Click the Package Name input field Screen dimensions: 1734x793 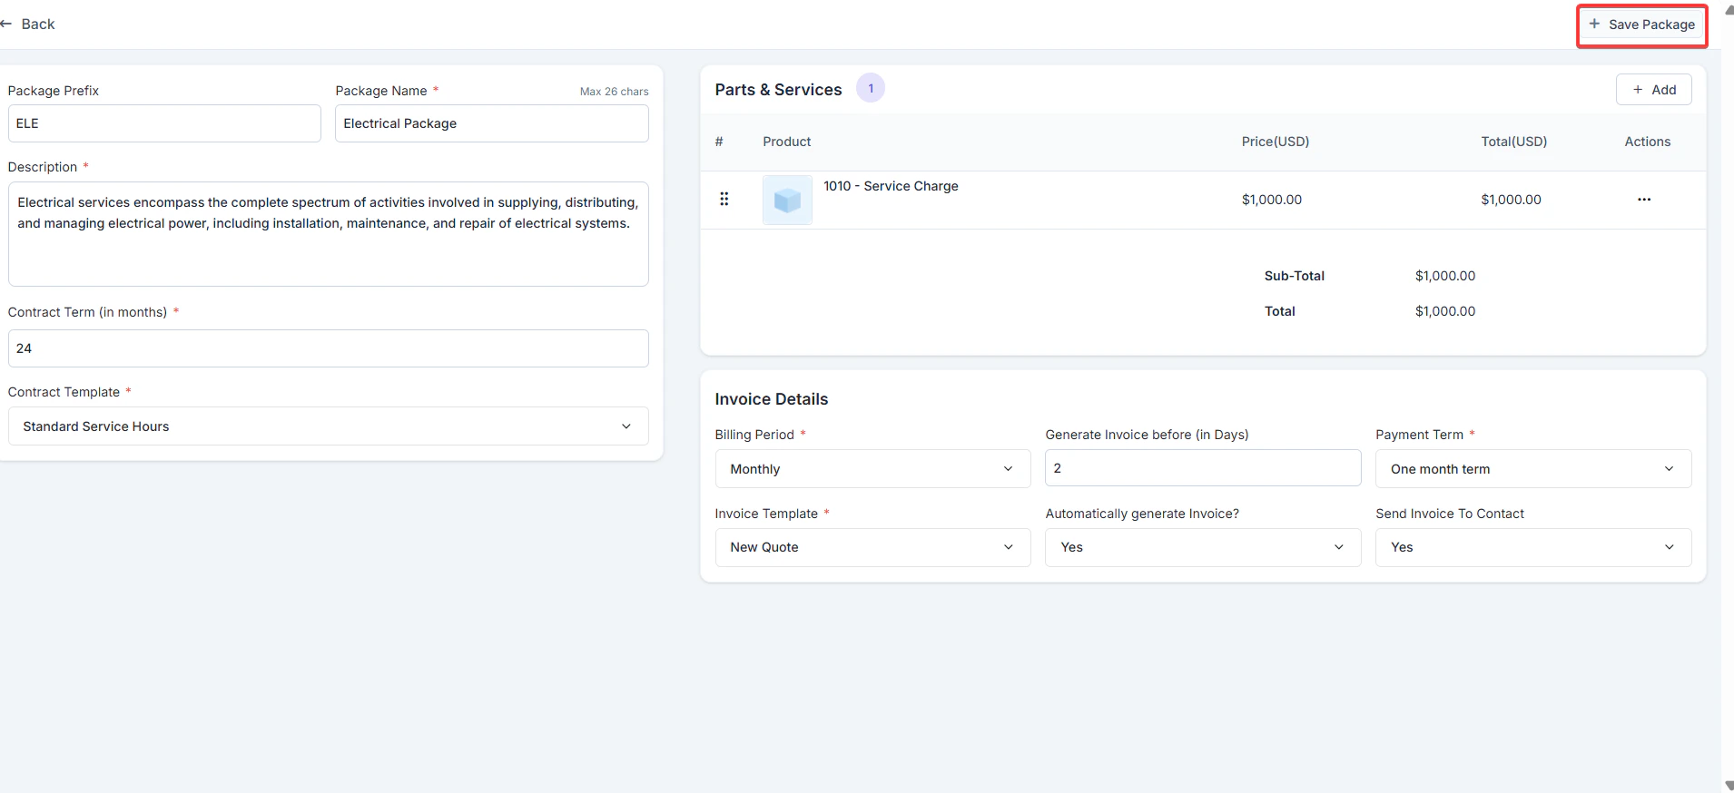(x=491, y=123)
